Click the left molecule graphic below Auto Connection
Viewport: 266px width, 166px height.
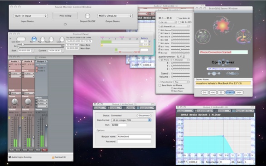(214, 73)
